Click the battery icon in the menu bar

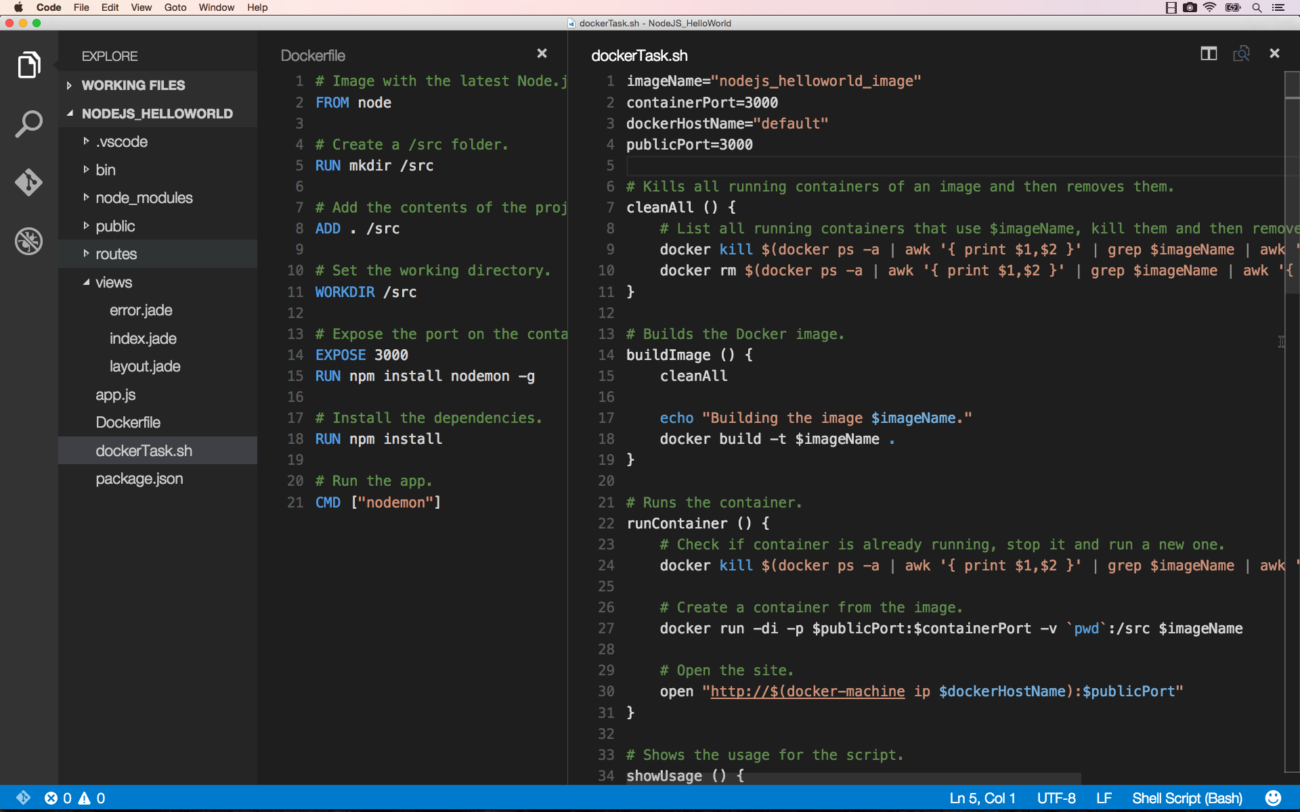point(1233,7)
